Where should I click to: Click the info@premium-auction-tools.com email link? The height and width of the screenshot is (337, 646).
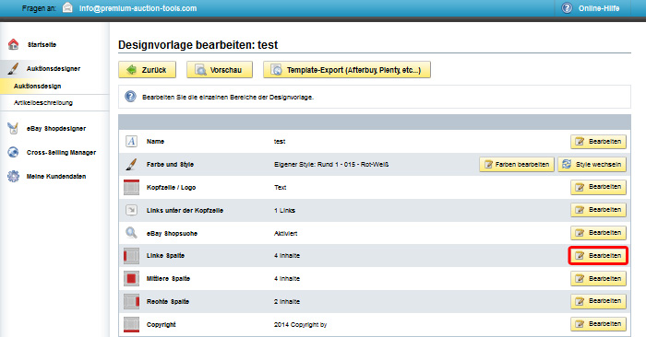pyautogui.click(x=138, y=8)
